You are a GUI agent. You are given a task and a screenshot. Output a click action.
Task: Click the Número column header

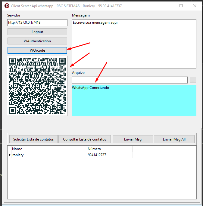click(109, 149)
